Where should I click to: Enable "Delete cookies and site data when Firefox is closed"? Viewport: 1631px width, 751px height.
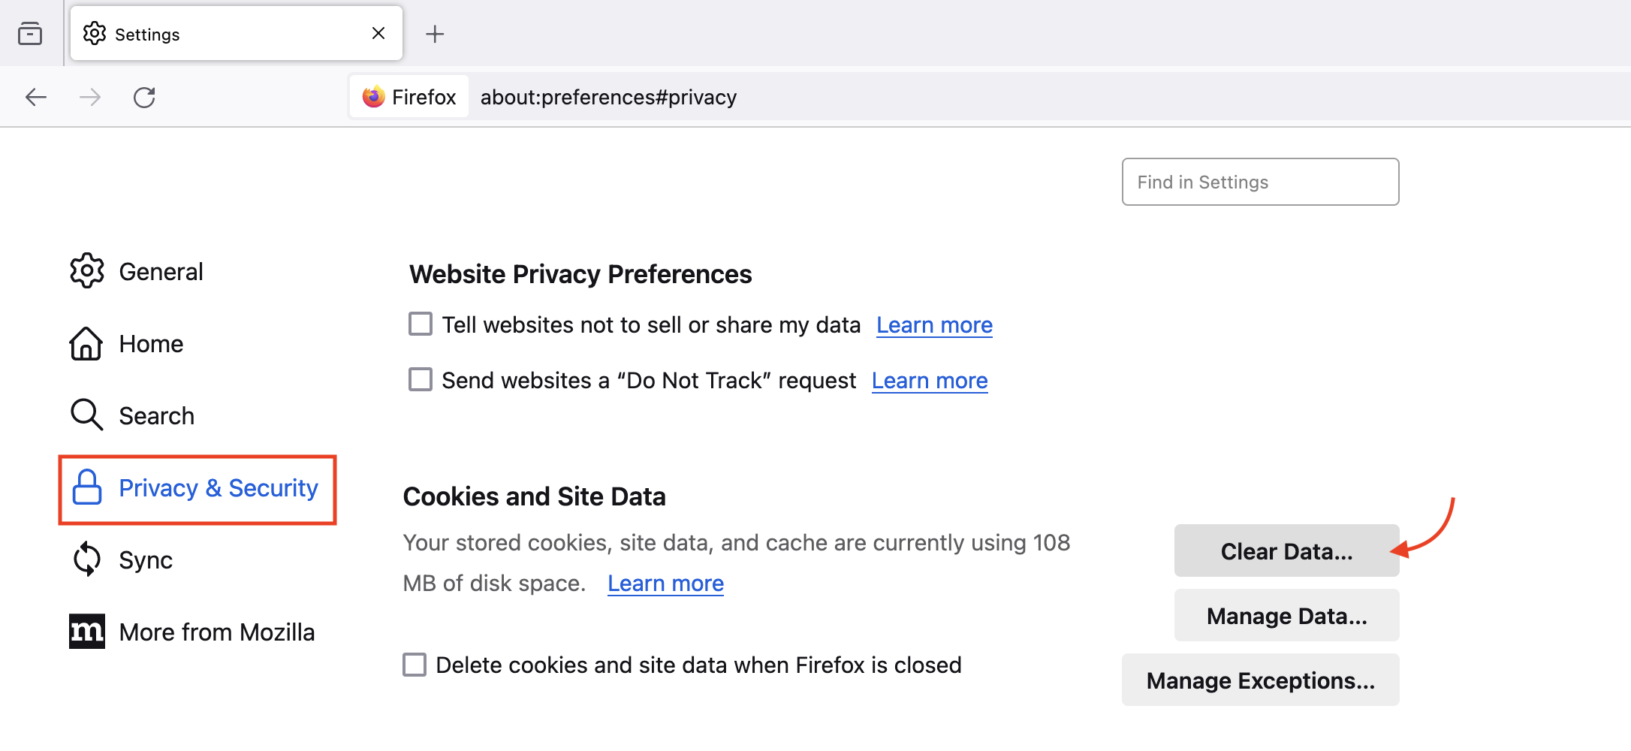[x=415, y=665]
